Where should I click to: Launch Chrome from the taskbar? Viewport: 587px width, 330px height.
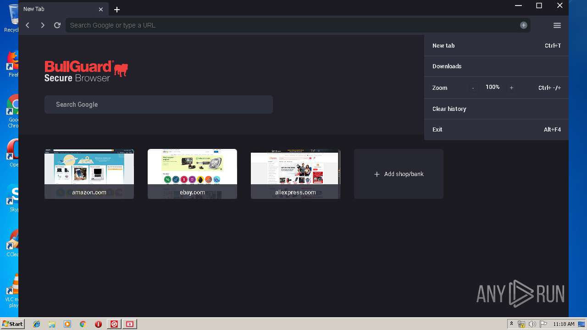pyautogui.click(x=83, y=324)
